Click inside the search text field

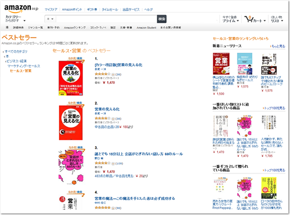(x=106, y=19)
